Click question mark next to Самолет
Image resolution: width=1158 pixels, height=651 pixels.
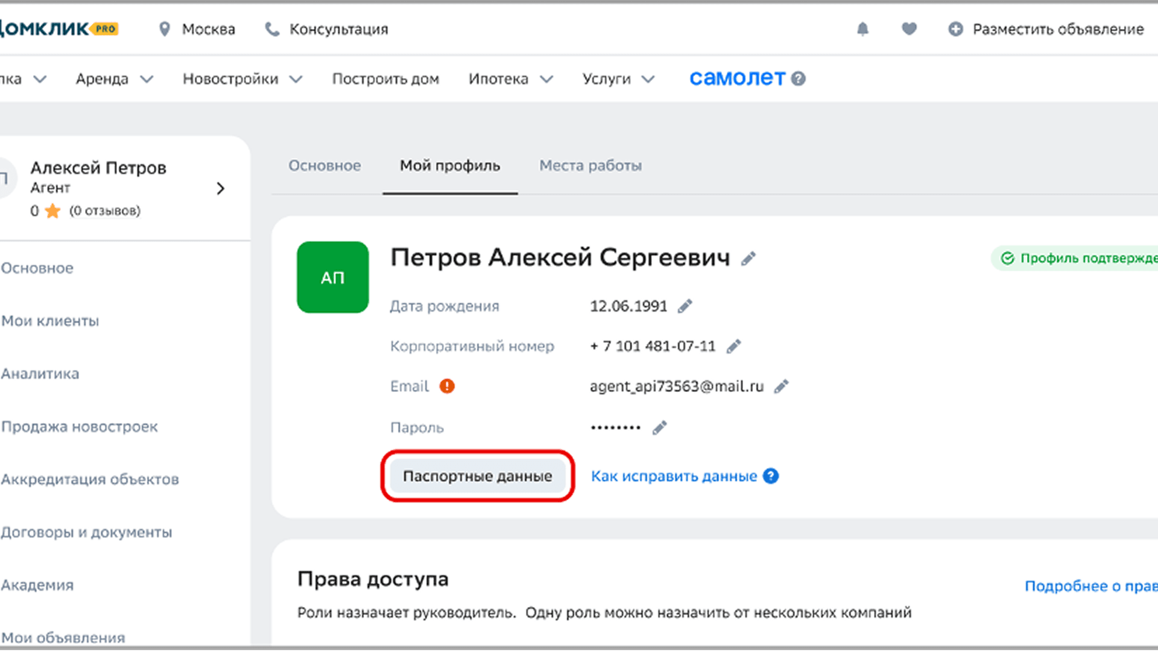coord(799,79)
